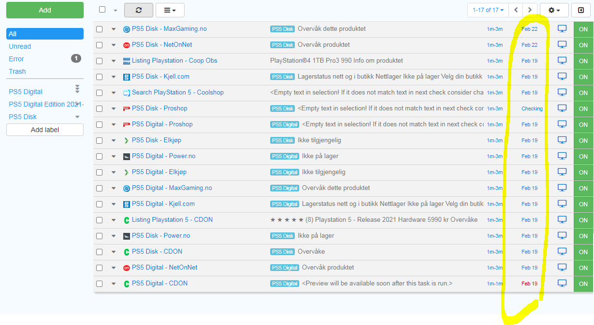Go to previous page arrow

516,10
